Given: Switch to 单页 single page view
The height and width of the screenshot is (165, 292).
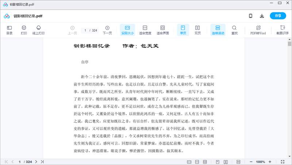Looking at the screenshot, I should coord(183,30).
